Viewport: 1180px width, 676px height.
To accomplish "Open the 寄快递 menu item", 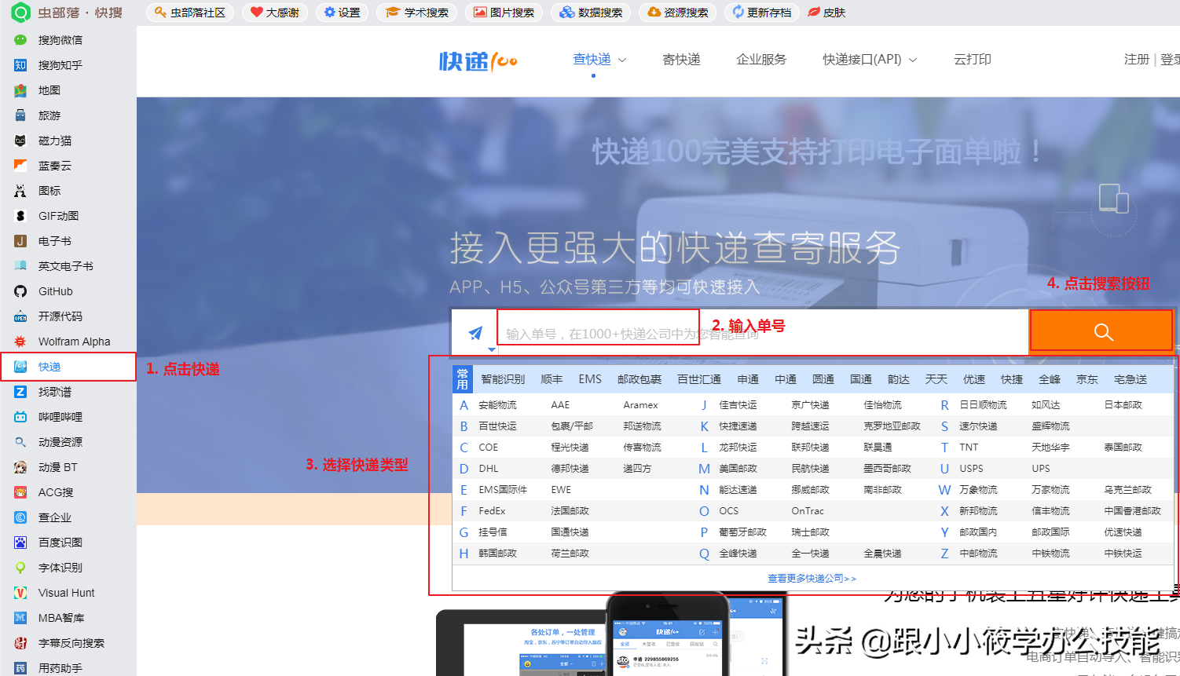I will coord(681,60).
